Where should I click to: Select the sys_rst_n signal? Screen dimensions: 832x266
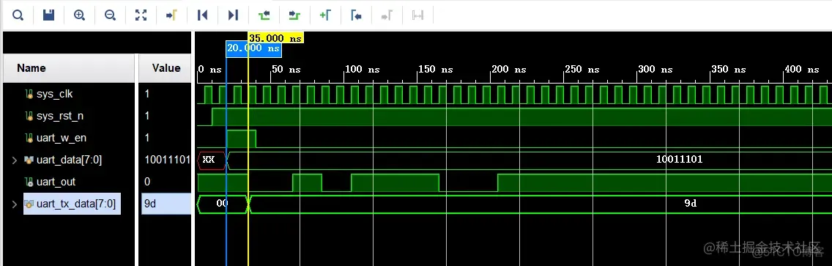point(60,116)
